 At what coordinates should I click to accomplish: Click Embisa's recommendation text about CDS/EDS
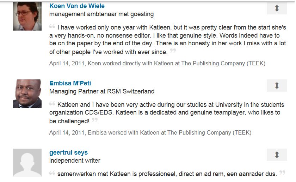(166, 112)
